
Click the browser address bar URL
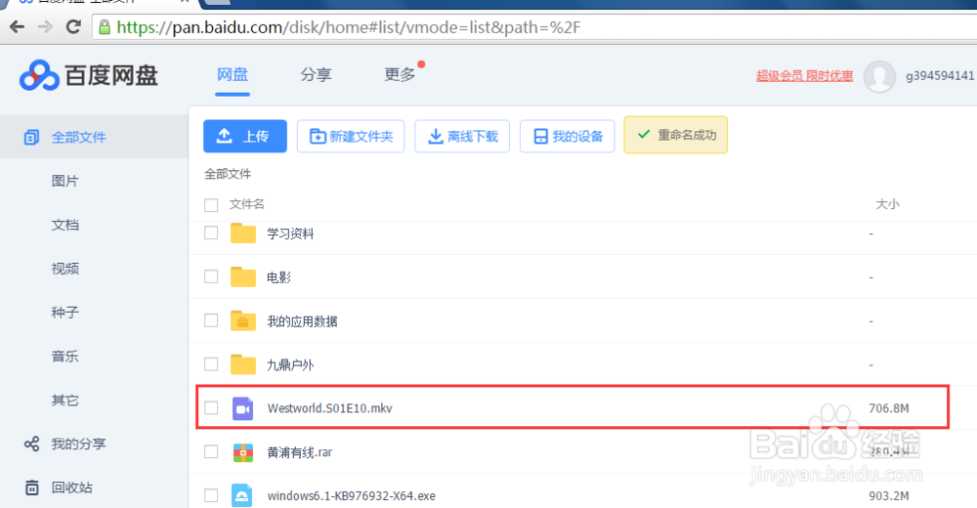pos(349,27)
